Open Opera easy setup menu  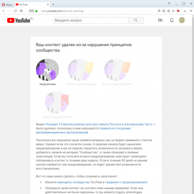pos(191,11)
